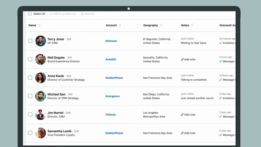The height and width of the screenshot is (147, 261).
Task: Open Terry Jover's profile name
Action: tap(56, 39)
